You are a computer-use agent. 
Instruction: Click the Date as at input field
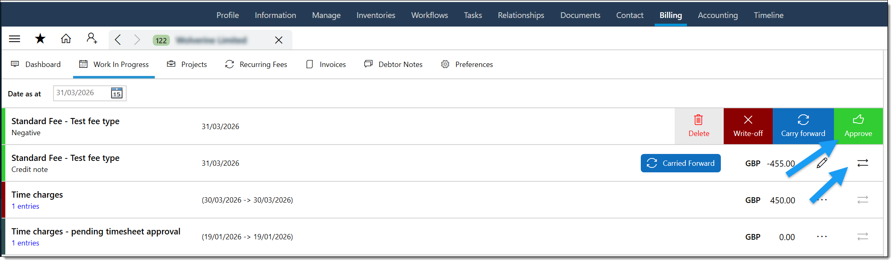pos(82,93)
